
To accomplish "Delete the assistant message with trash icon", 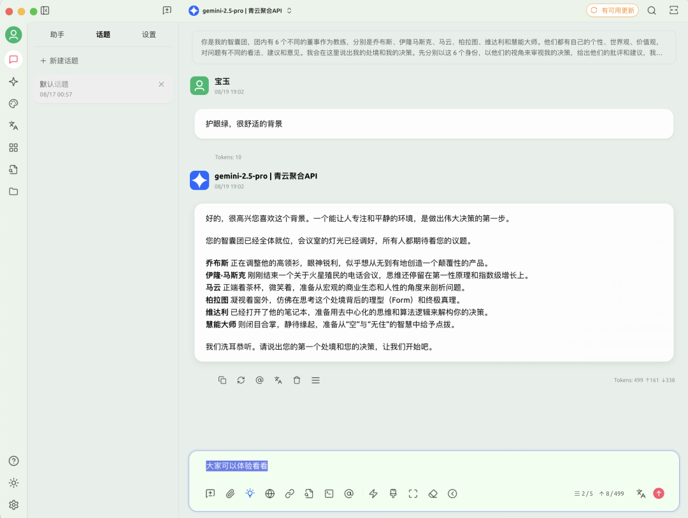I will point(297,380).
